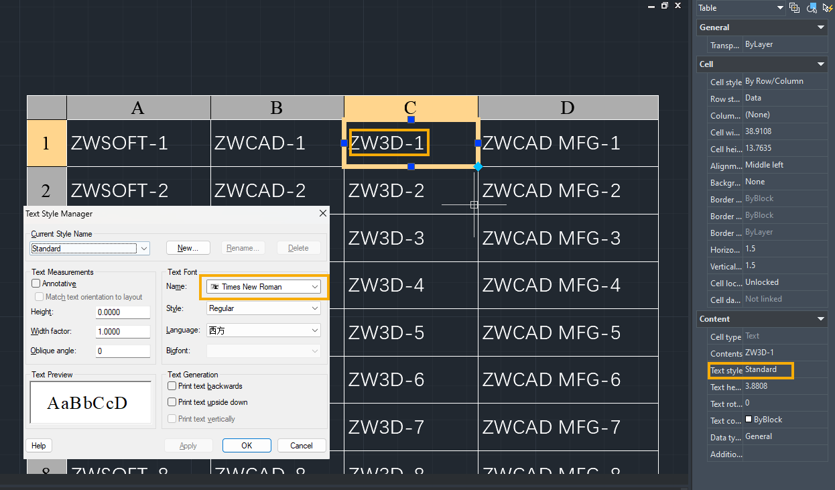Click the ZW3D-2 table cell

pos(411,190)
